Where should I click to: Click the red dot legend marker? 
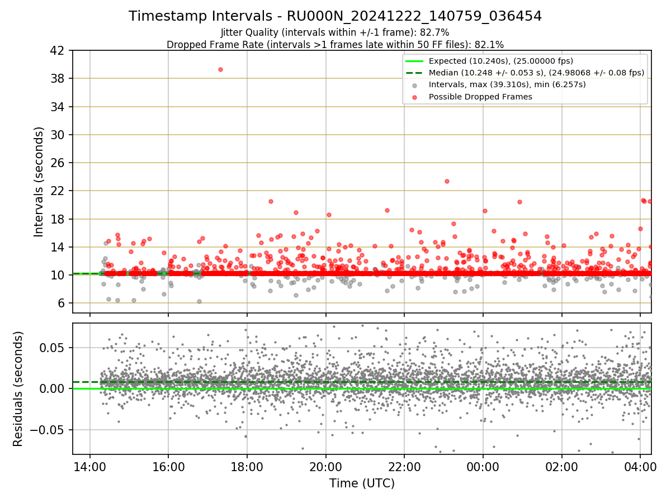tap(414, 97)
